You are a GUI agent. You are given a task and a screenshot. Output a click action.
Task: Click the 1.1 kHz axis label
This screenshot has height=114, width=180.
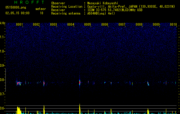tap(2, 37)
